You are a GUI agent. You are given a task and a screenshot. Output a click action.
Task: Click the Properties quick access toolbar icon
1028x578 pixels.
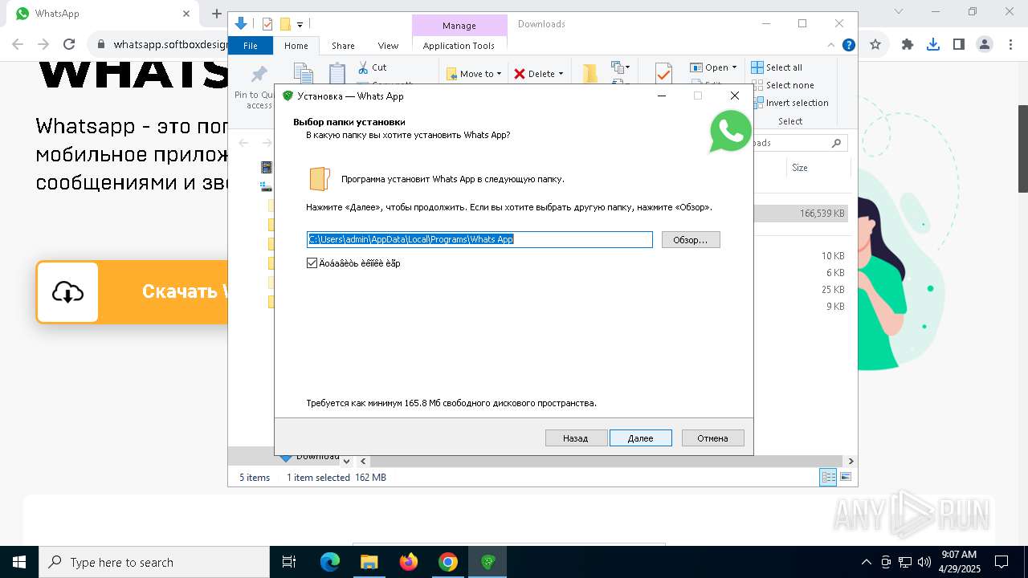pyautogui.click(x=267, y=24)
